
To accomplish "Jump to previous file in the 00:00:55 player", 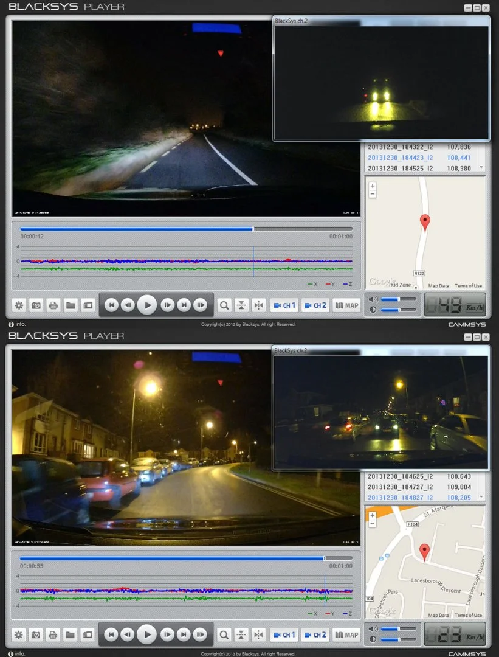I will click(x=111, y=634).
